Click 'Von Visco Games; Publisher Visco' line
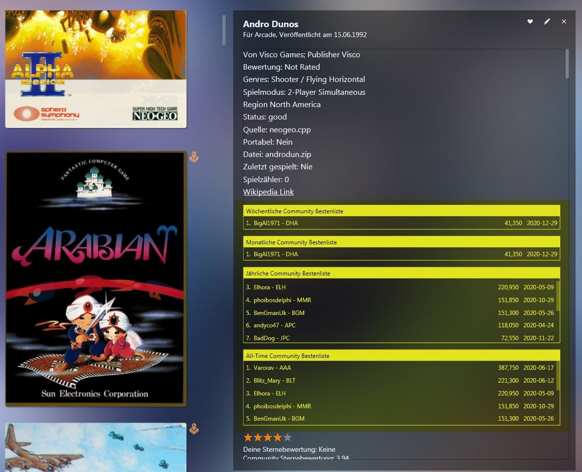 tap(301, 54)
